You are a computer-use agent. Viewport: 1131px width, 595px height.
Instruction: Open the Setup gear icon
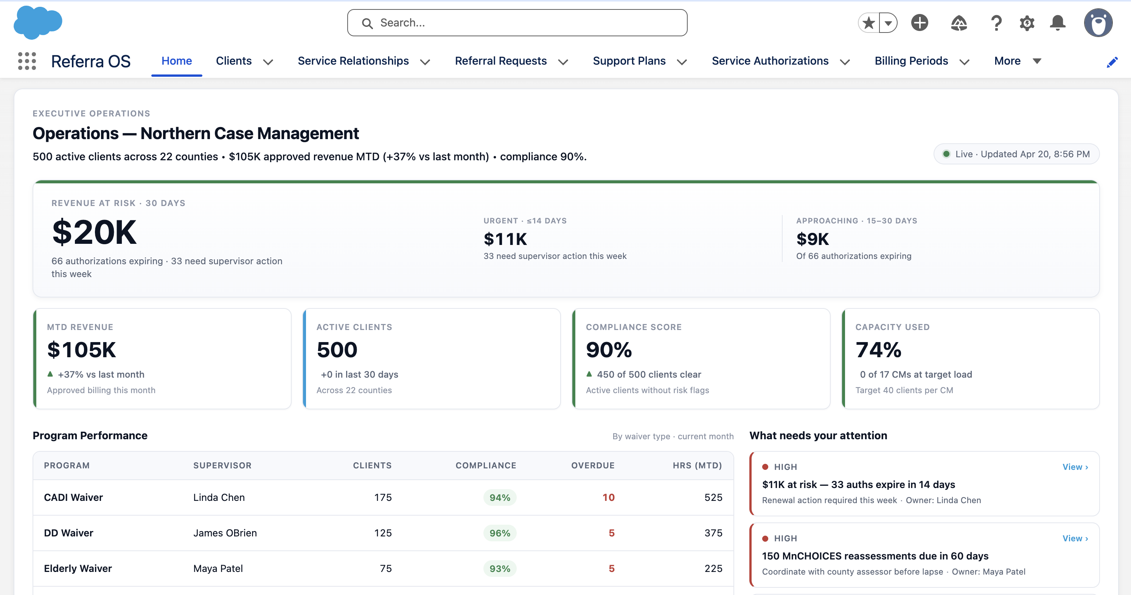tap(1027, 23)
